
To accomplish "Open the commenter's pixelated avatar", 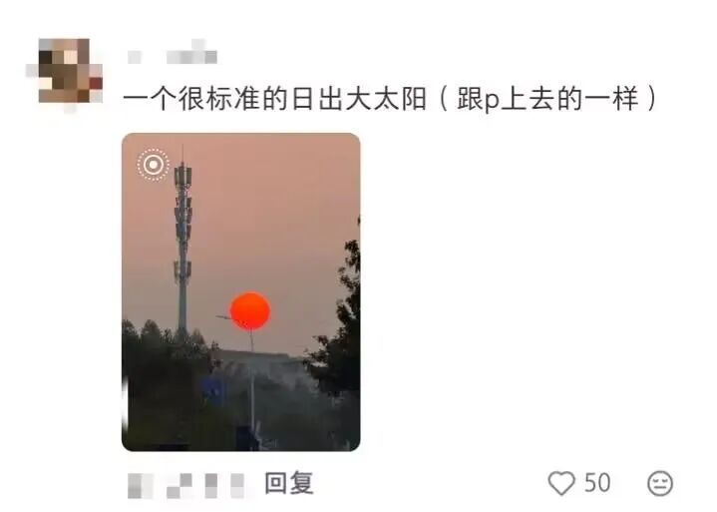I will click(64, 73).
